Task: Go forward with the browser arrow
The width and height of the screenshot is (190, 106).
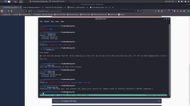Action: (x=5, y=11)
